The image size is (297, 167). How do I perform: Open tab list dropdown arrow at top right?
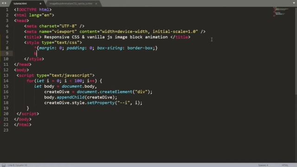[294, 3]
